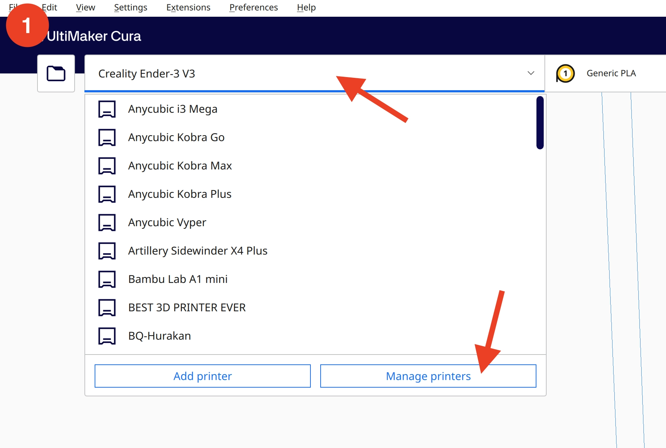Select Anycubic Kobra Plus printer name
666x448 pixels.
180,194
